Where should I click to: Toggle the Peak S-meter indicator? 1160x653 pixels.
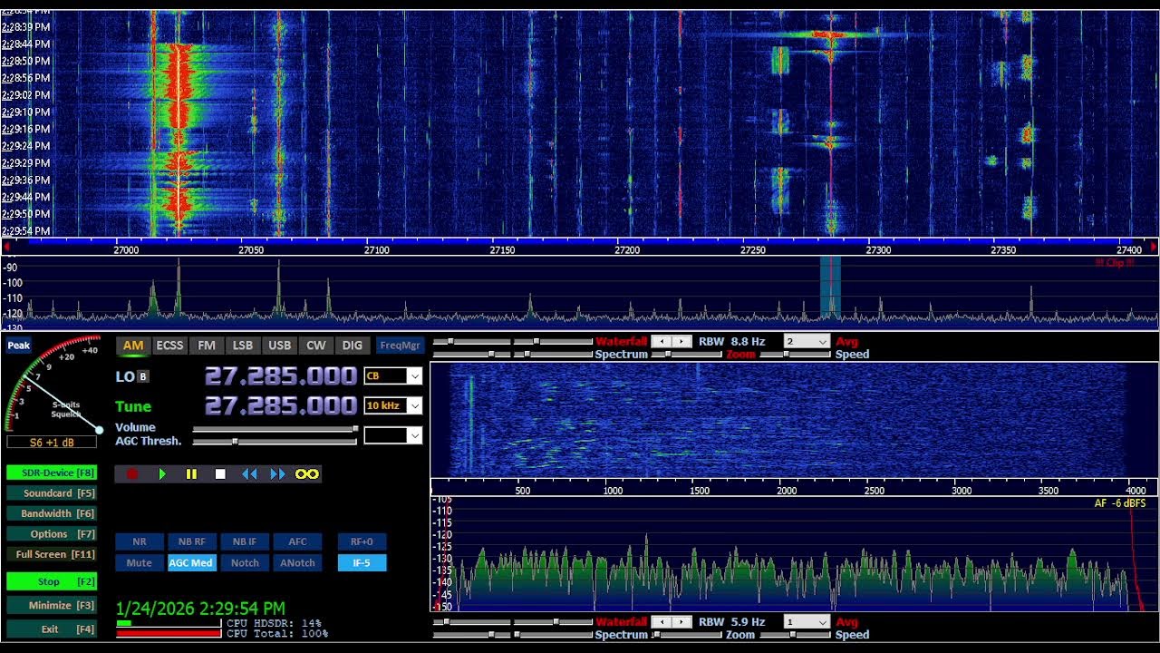click(19, 346)
